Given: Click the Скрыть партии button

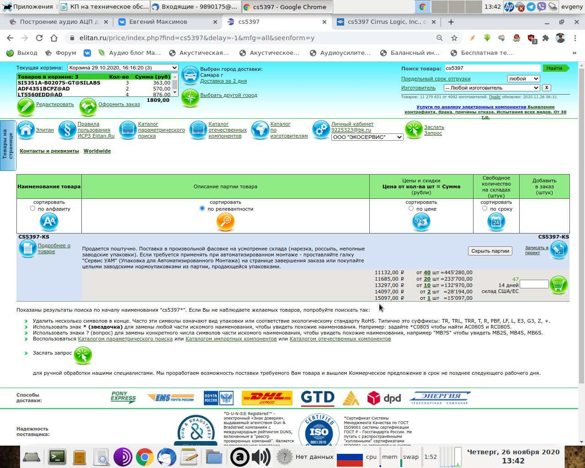Looking at the screenshot, I should pos(490,251).
